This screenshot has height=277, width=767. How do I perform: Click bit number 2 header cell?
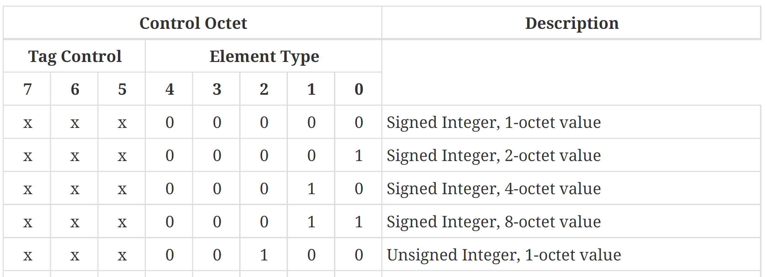(264, 89)
